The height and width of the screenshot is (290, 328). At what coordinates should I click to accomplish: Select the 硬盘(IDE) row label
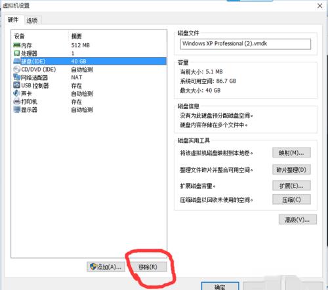[x=33, y=62]
